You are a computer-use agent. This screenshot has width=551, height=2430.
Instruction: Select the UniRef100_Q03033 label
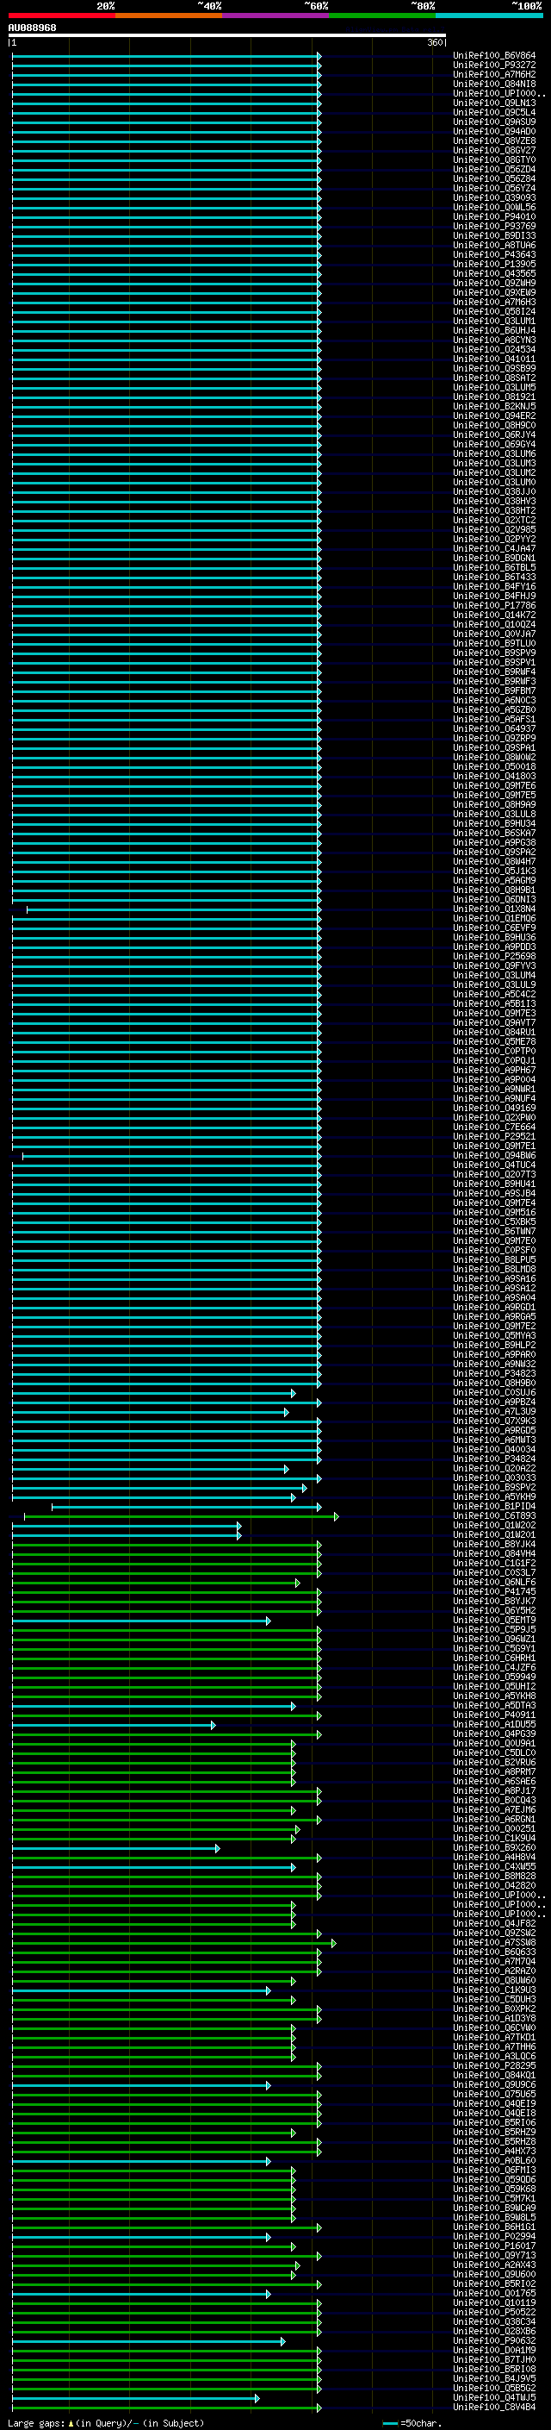[494, 1479]
